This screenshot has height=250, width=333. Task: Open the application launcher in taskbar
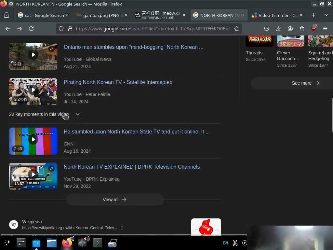pos(7,243)
